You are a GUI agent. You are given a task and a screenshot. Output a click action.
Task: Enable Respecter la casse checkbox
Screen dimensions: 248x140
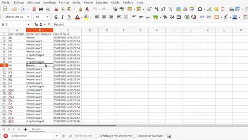pos(135,136)
